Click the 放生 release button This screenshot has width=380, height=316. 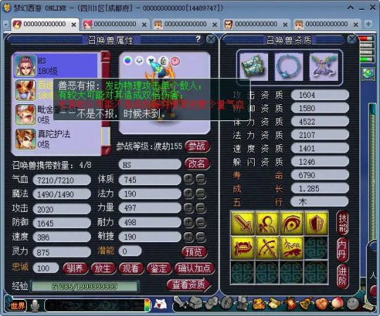(103, 269)
